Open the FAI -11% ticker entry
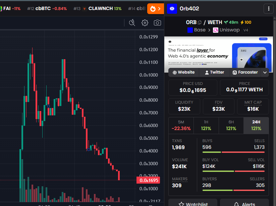This screenshot has height=206, width=276. pos(10,9)
